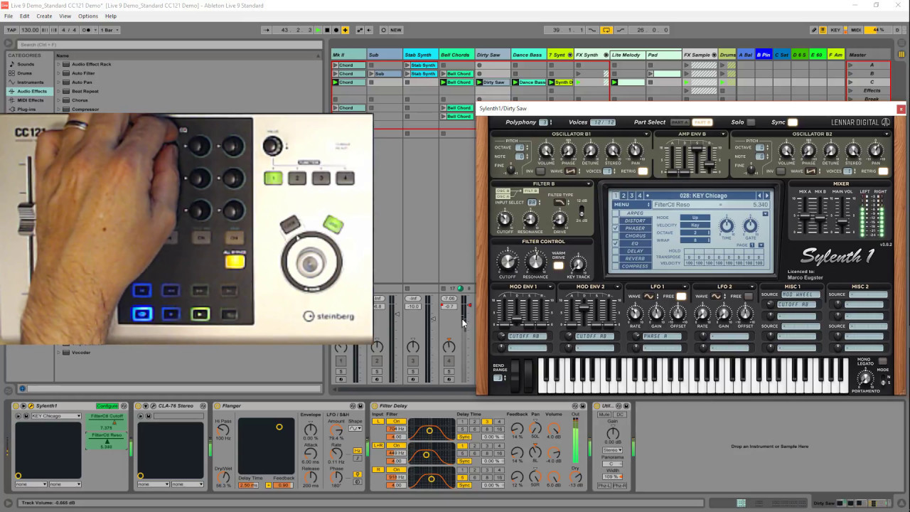The height and width of the screenshot is (512, 910).
Task: Click the yellow MIDI Arrangement Overdub plus button
Action: pos(346,30)
